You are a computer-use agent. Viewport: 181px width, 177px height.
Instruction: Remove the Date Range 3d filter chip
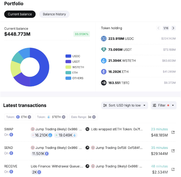[x=94, y=117]
